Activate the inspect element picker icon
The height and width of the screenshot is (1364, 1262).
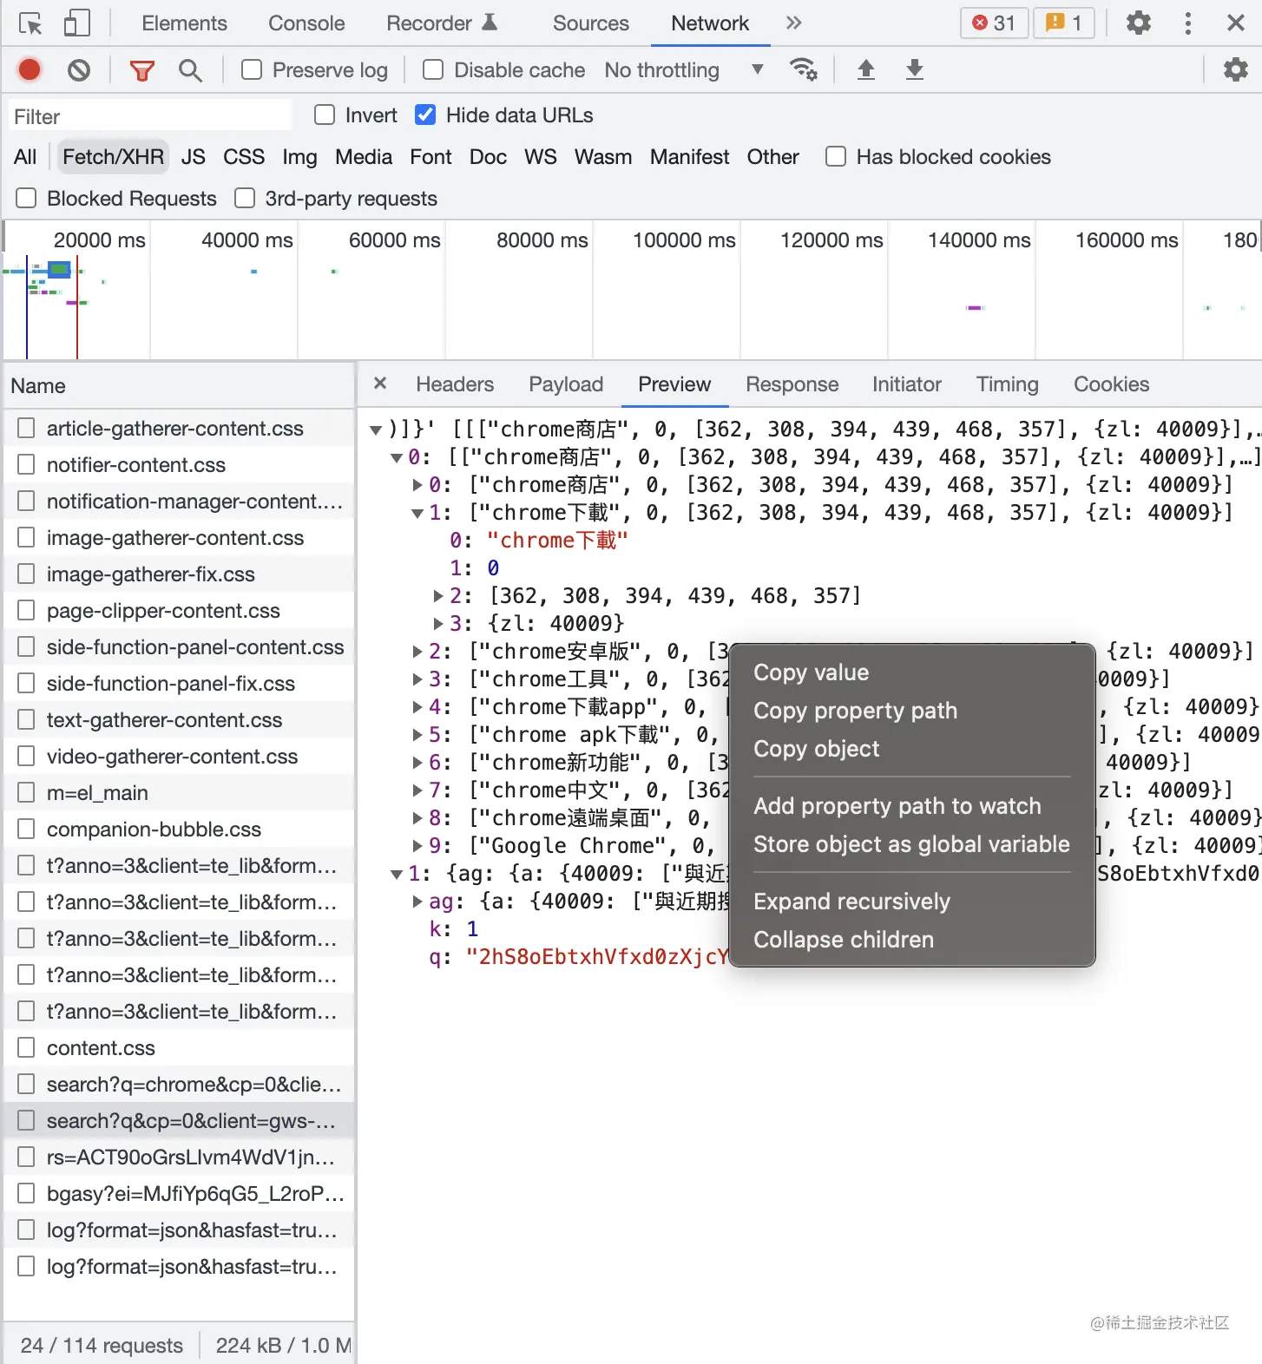point(30,23)
